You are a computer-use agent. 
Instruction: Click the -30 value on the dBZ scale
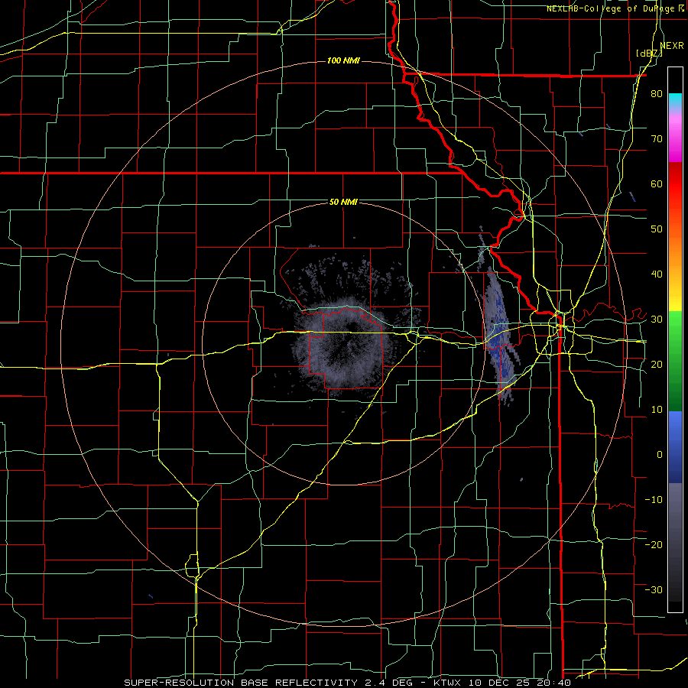point(654,589)
